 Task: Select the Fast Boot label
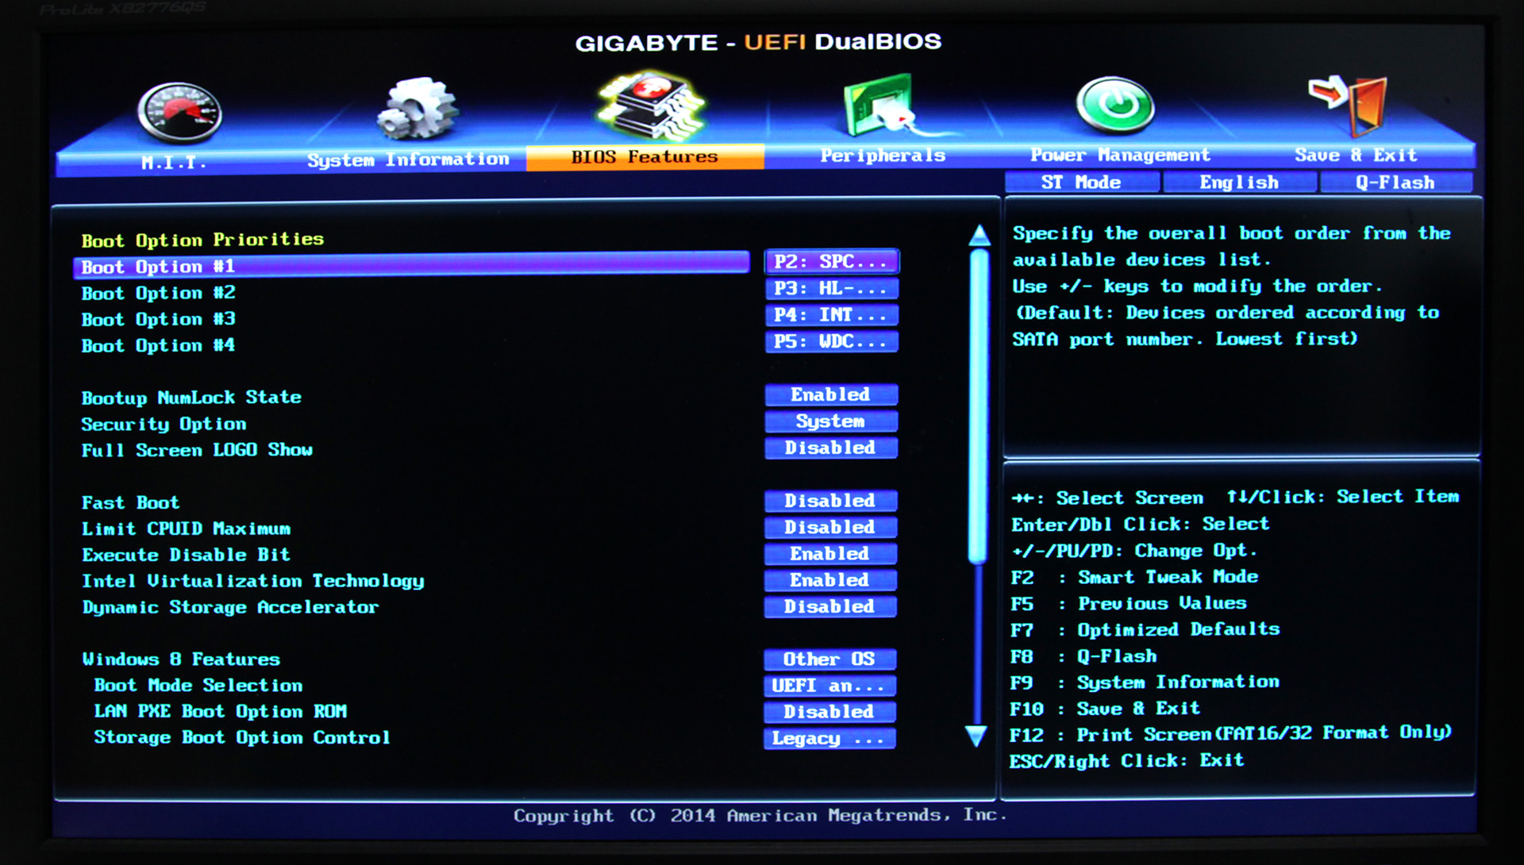(x=130, y=502)
